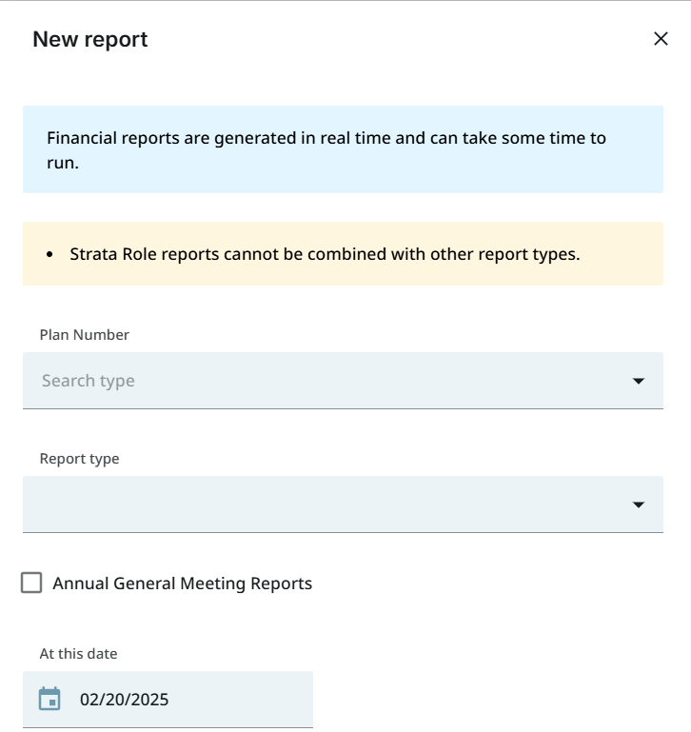Click the "Search type" placeholder text

point(89,381)
